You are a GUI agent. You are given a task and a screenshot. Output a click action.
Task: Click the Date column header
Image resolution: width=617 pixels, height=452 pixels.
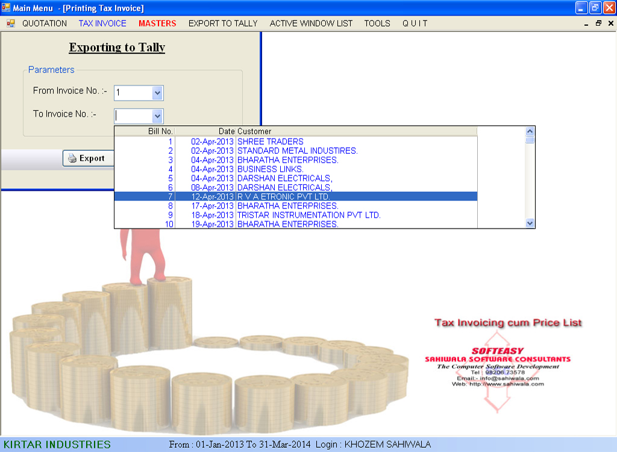click(205, 131)
